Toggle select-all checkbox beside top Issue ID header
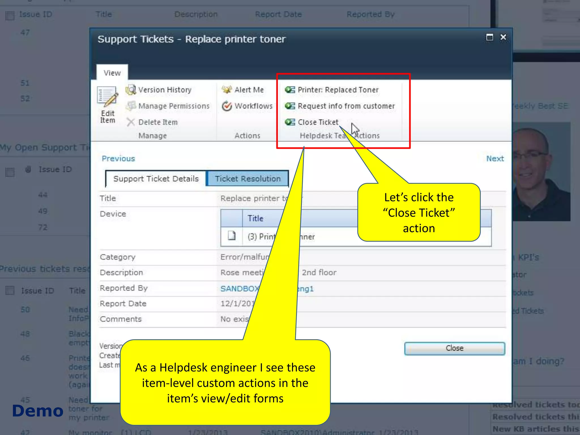Screen dimensions: 580x435 point(10,16)
